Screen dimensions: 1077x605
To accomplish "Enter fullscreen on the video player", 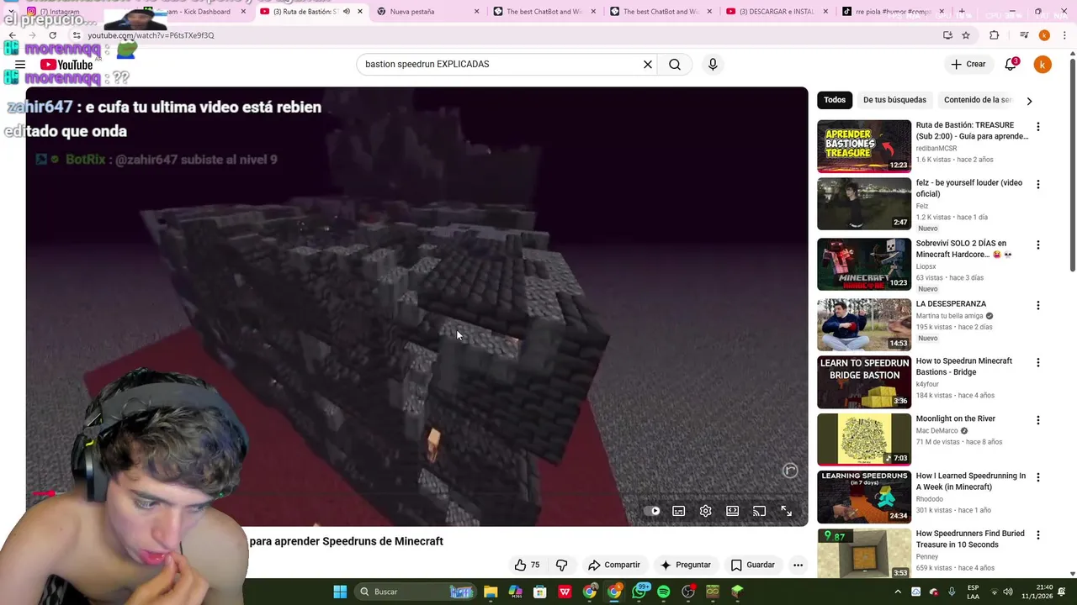I will (787, 511).
